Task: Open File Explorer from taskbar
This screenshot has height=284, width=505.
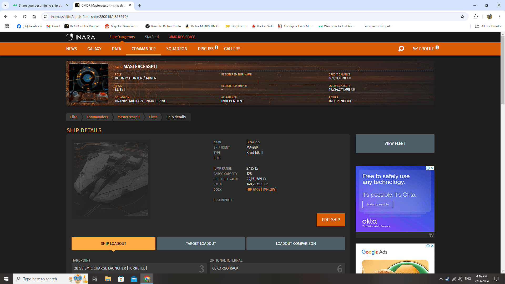Action: pos(108,279)
